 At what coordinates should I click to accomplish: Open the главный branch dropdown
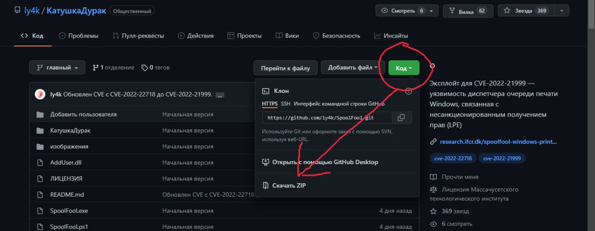click(57, 68)
